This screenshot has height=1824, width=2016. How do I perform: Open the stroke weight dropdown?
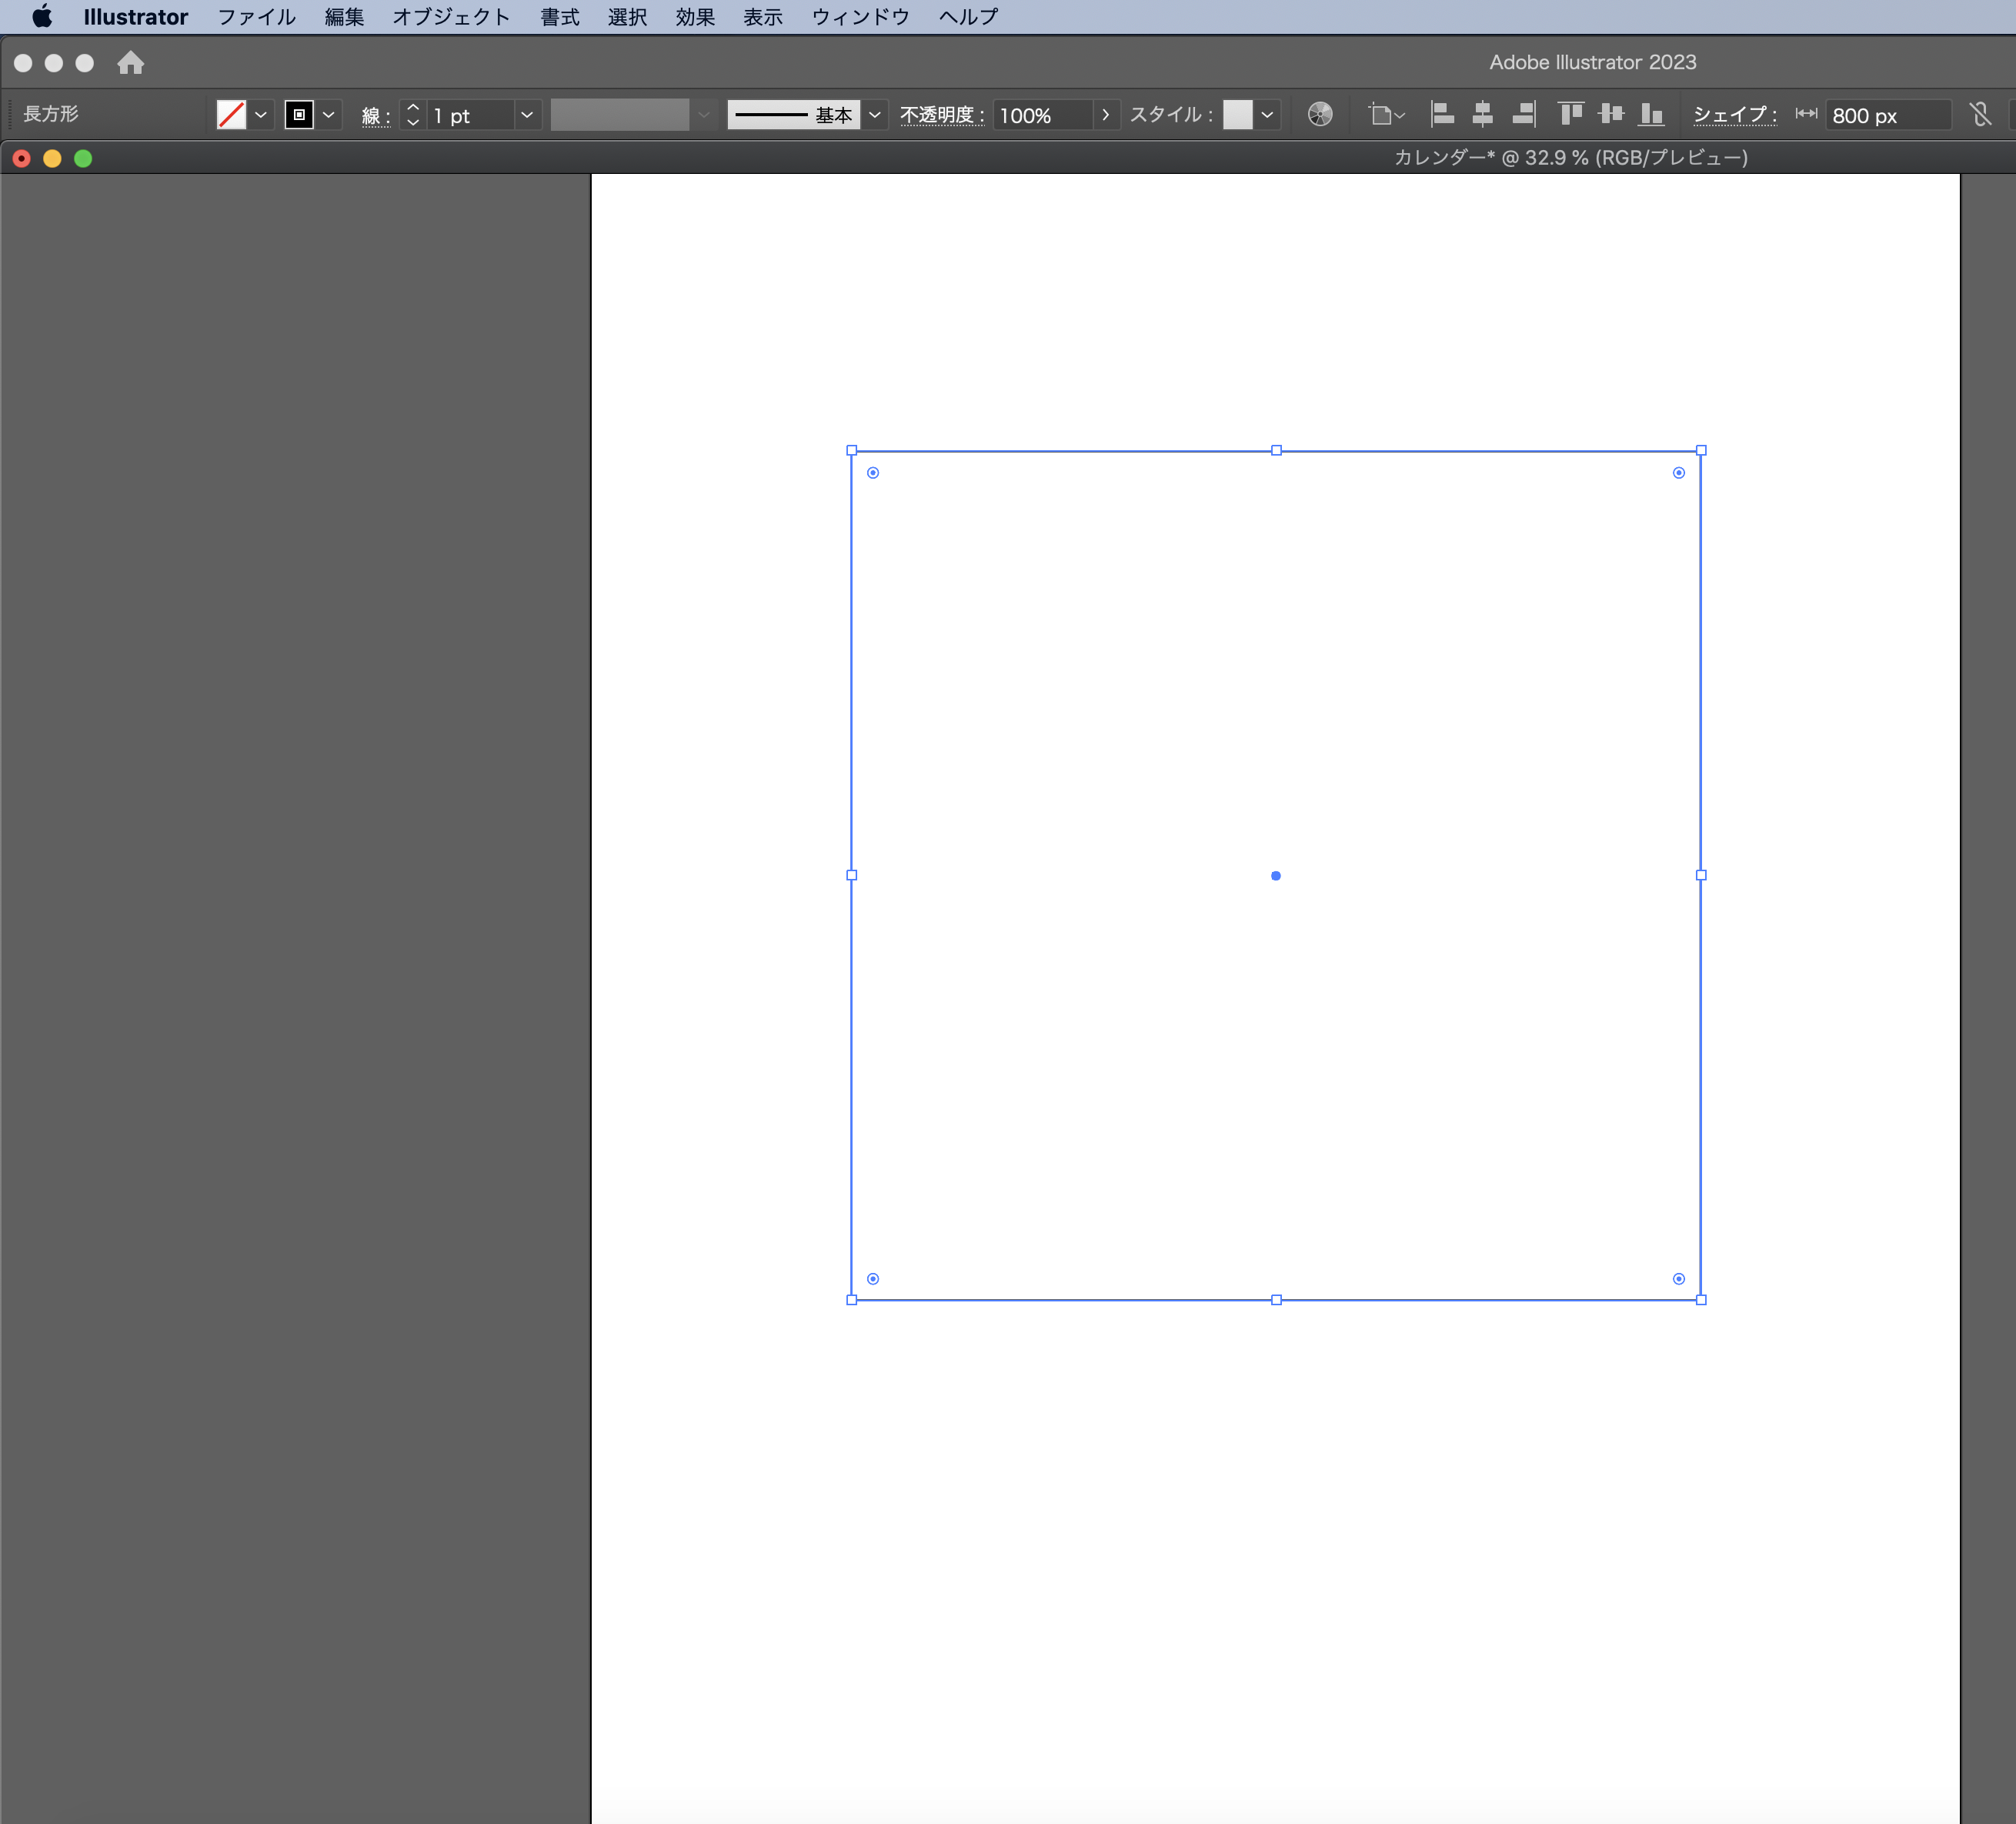(527, 114)
